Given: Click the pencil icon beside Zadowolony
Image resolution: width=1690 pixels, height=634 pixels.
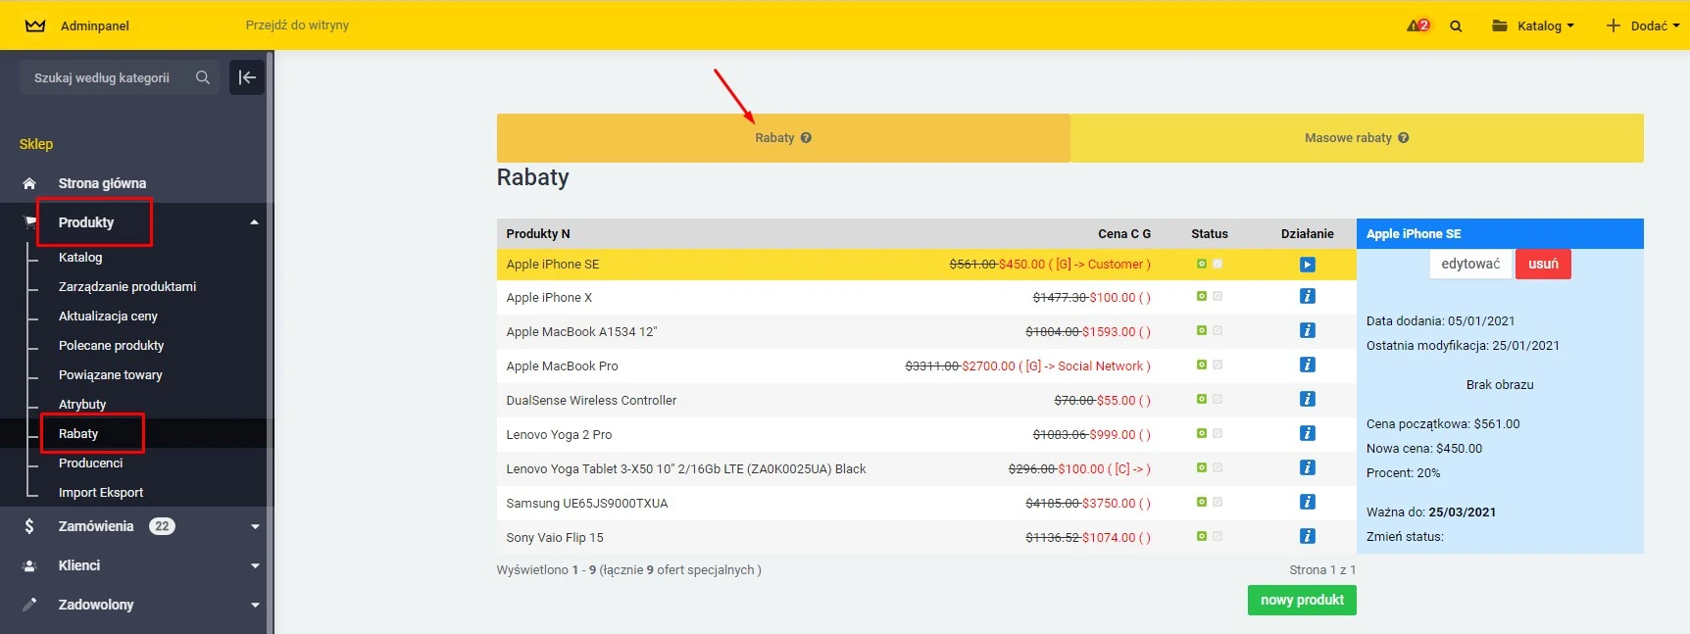Looking at the screenshot, I should 29,605.
